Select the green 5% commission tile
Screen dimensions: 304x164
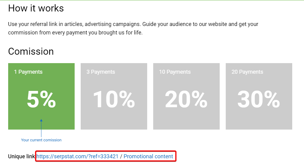tap(41, 96)
